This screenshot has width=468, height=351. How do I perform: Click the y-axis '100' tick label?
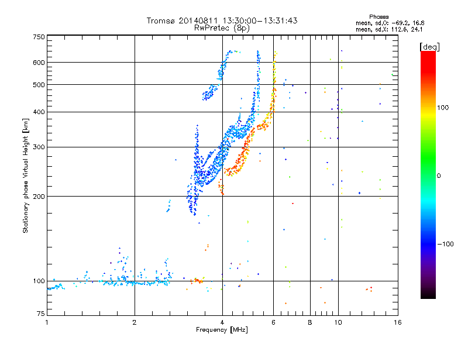click(39, 281)
